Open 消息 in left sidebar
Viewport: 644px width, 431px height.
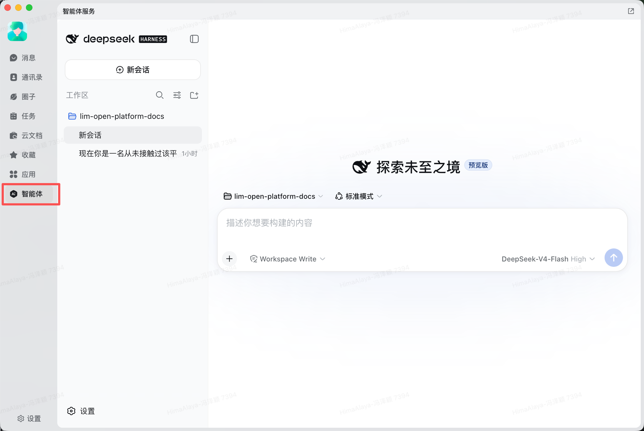pos(23,58)
